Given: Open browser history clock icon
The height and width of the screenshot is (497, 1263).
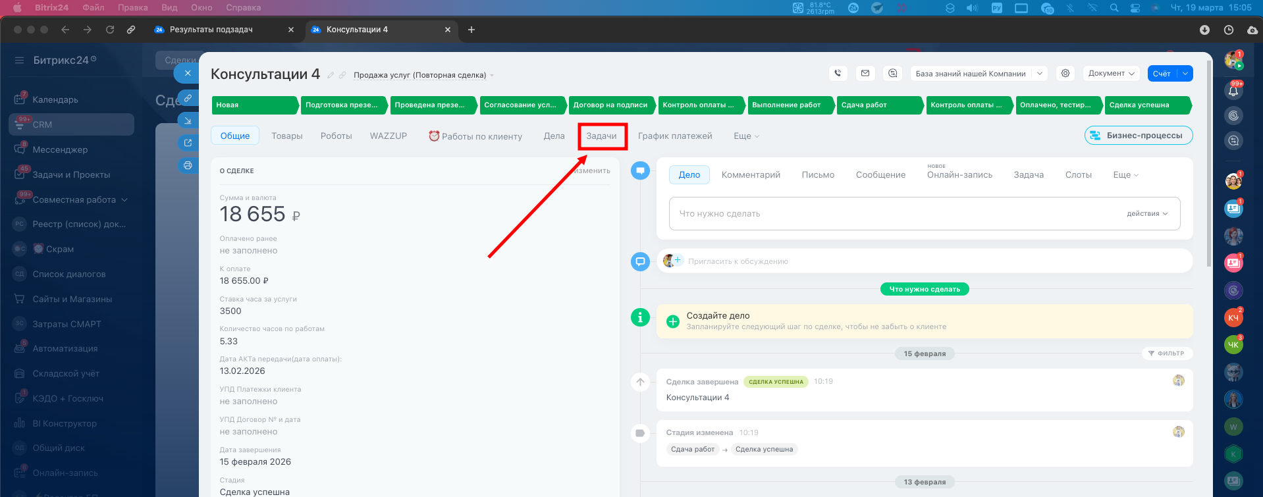Looking at the screenshot, I should [1229, 30].
